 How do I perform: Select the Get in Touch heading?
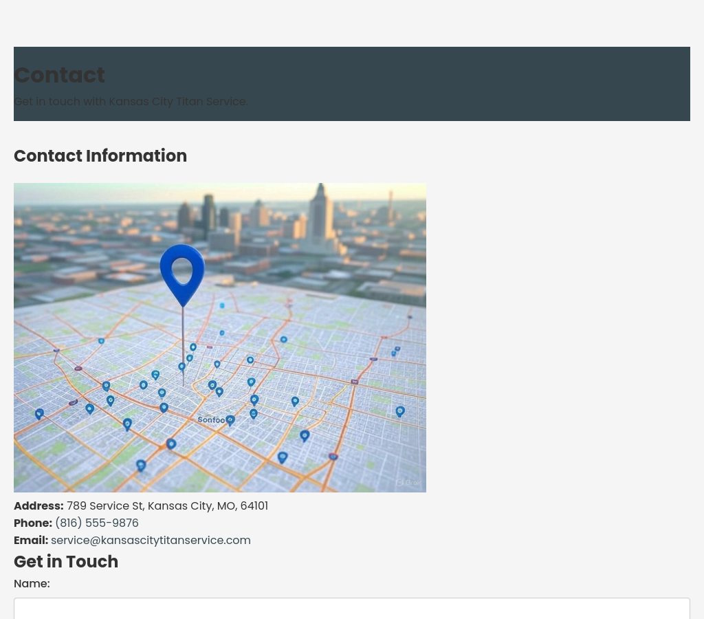tap(66, 561)
